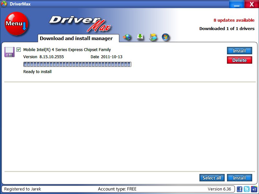
Task: Click the download progress bar
Action: point(77,64)
